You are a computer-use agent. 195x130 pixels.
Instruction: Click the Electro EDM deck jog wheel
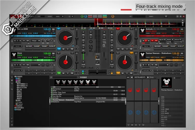tap(66, 38)
